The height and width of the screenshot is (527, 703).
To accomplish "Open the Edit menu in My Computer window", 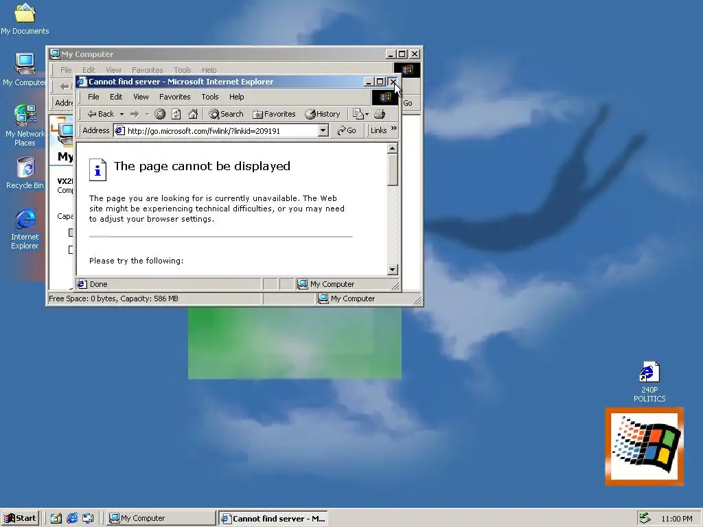I will click(x=89, y=70).
